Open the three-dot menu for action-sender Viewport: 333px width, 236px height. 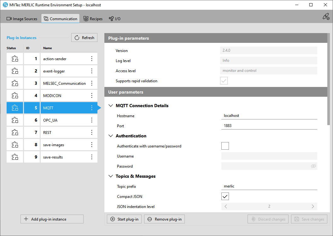[92, 59]
